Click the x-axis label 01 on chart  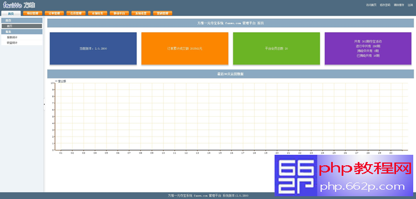tap(61, 153)
